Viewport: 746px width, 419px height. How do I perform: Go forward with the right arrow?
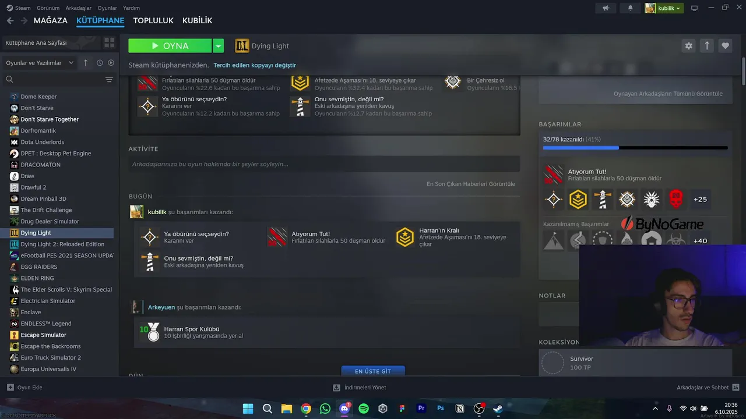tap(24, 20)
